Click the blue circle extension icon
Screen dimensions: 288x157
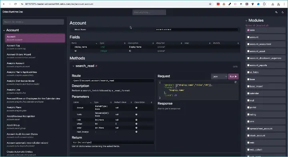[258, 4]
